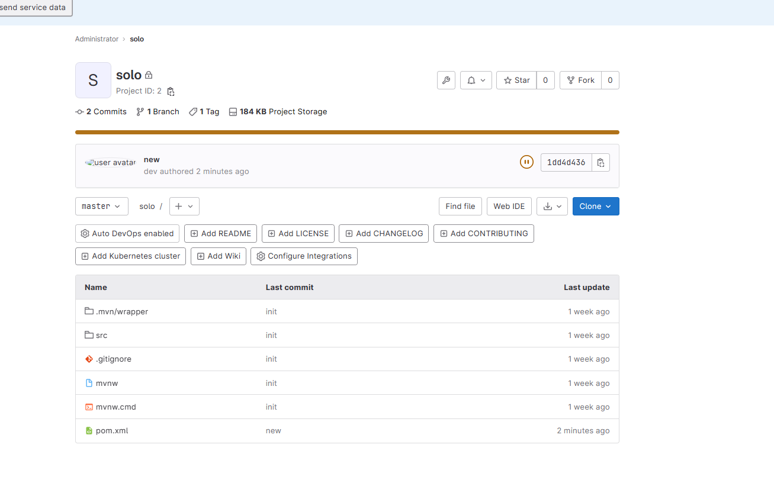
Task: Open the Clone dropdown
Action: click(x=596, y=206)
